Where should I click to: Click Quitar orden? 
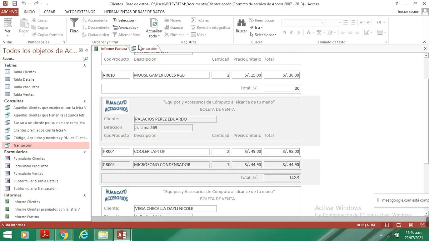tap(96, 34)
